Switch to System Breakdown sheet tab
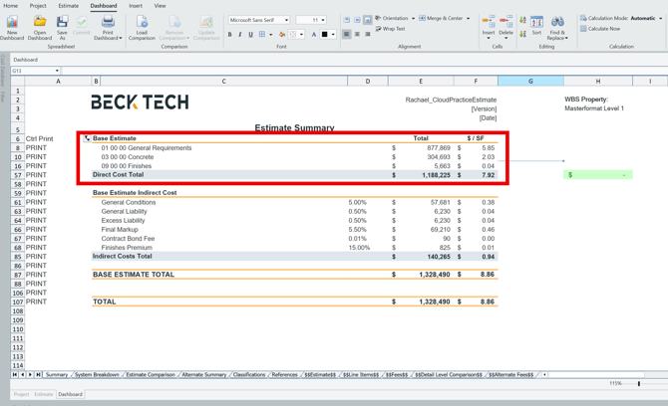 click(x=97, y=374)
